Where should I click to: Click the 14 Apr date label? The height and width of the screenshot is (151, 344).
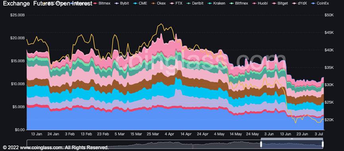point(186,134)
